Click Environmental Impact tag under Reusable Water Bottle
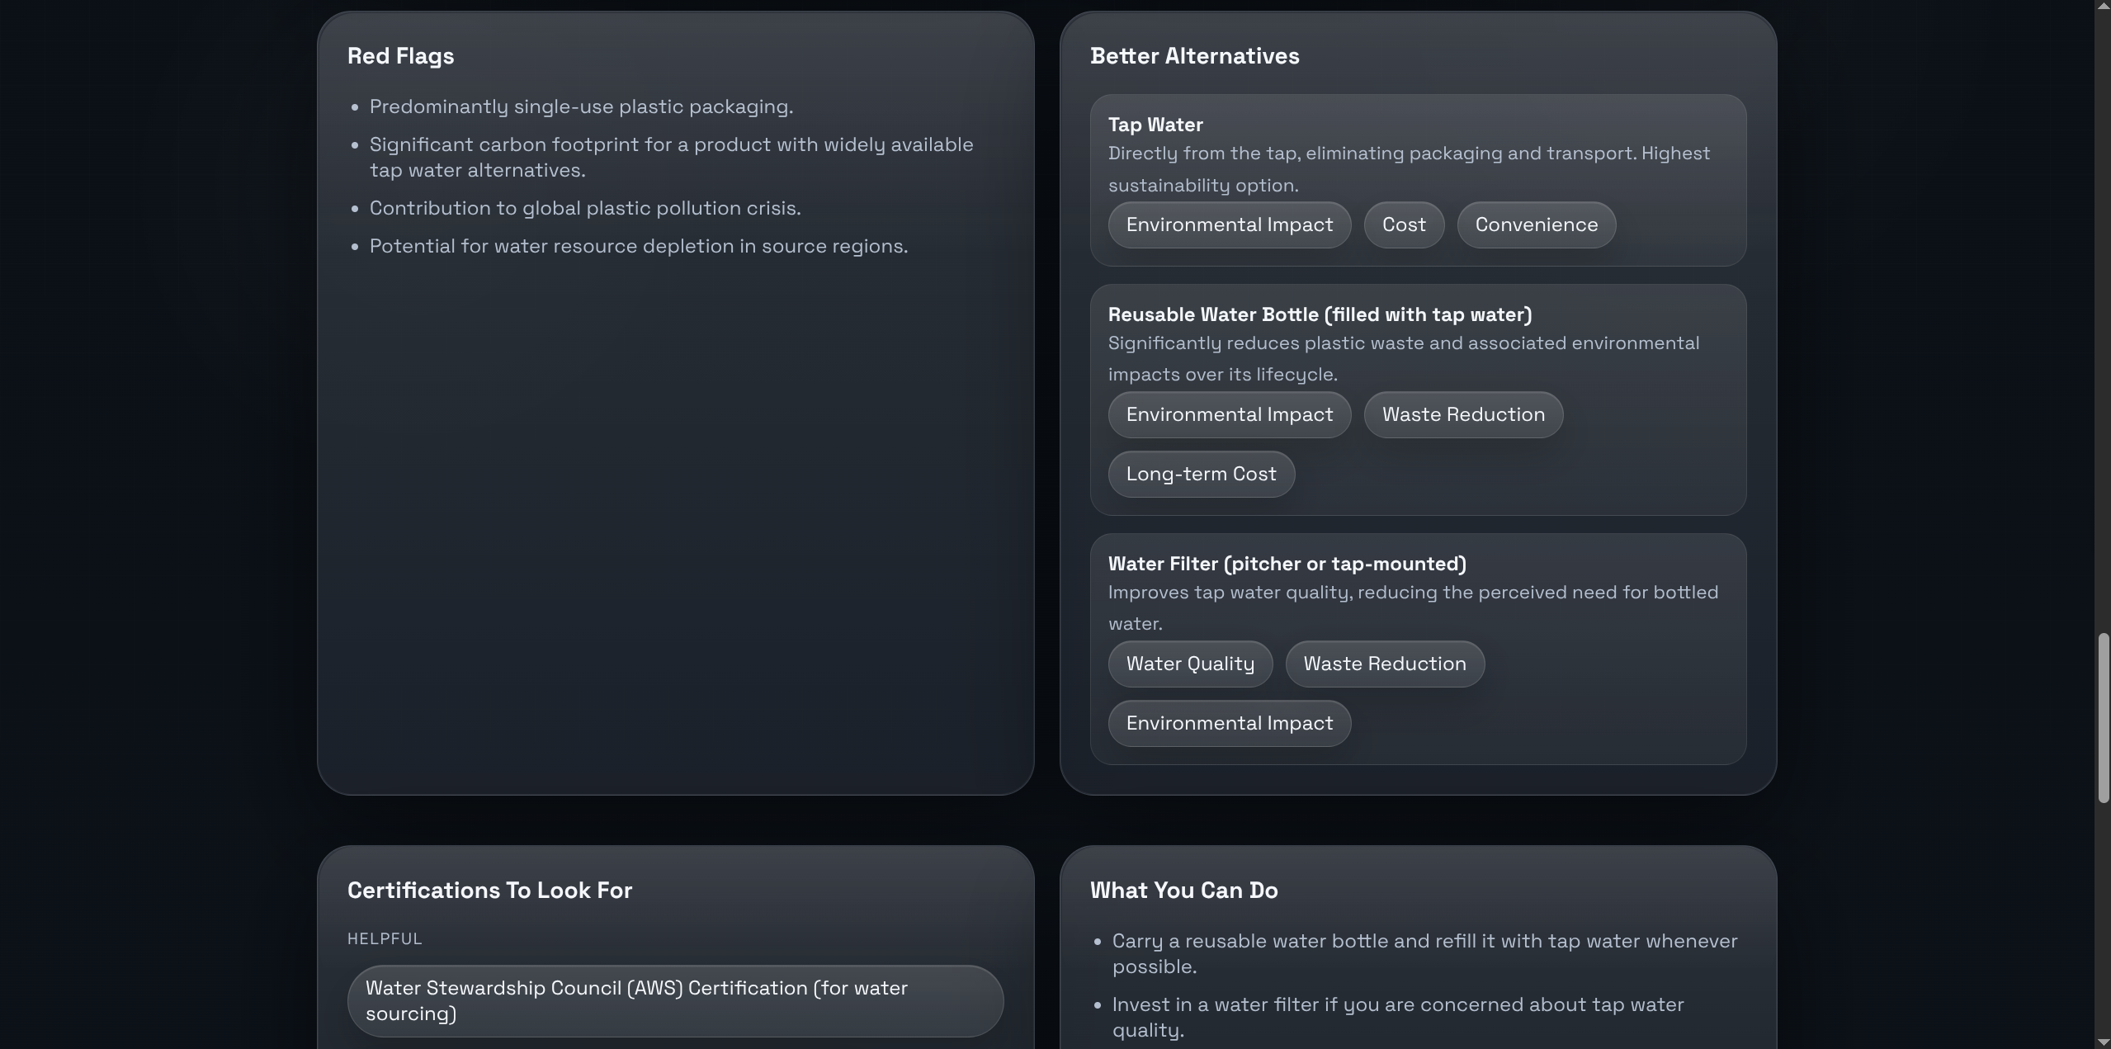 (1229, 414)
